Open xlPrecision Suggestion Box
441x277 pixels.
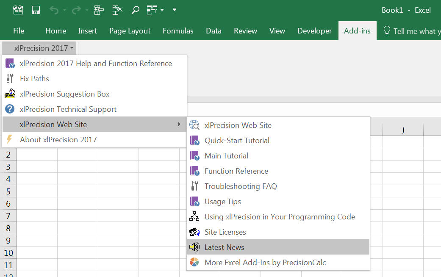point(94,94)
